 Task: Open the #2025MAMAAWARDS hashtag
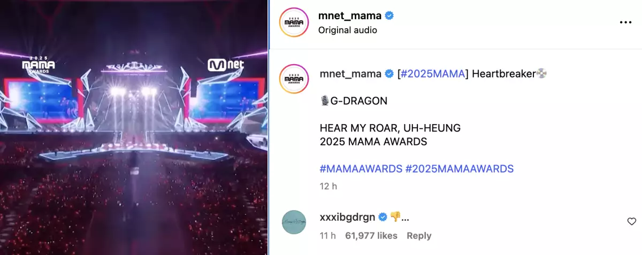460,169
